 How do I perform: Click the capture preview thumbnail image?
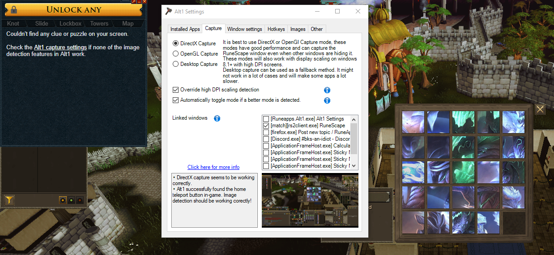(310, 200)
